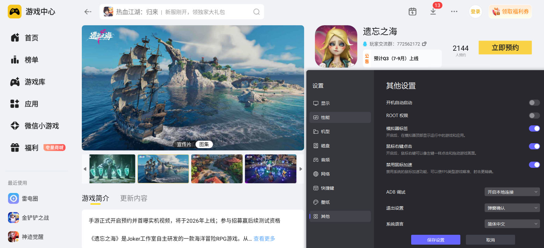Open 雷电圈 from recently used
Image resolution: width=544 pixels, height=248 pixels.
23,199
